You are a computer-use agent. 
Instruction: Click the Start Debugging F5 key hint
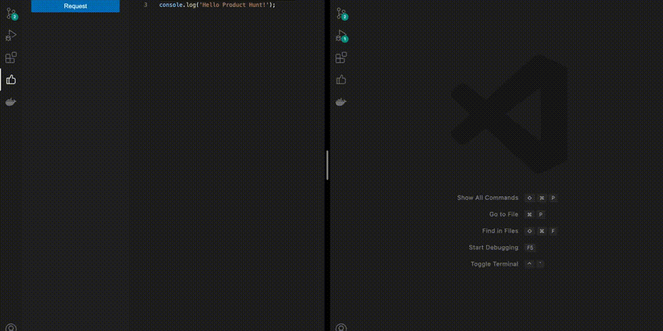point(530,248)
